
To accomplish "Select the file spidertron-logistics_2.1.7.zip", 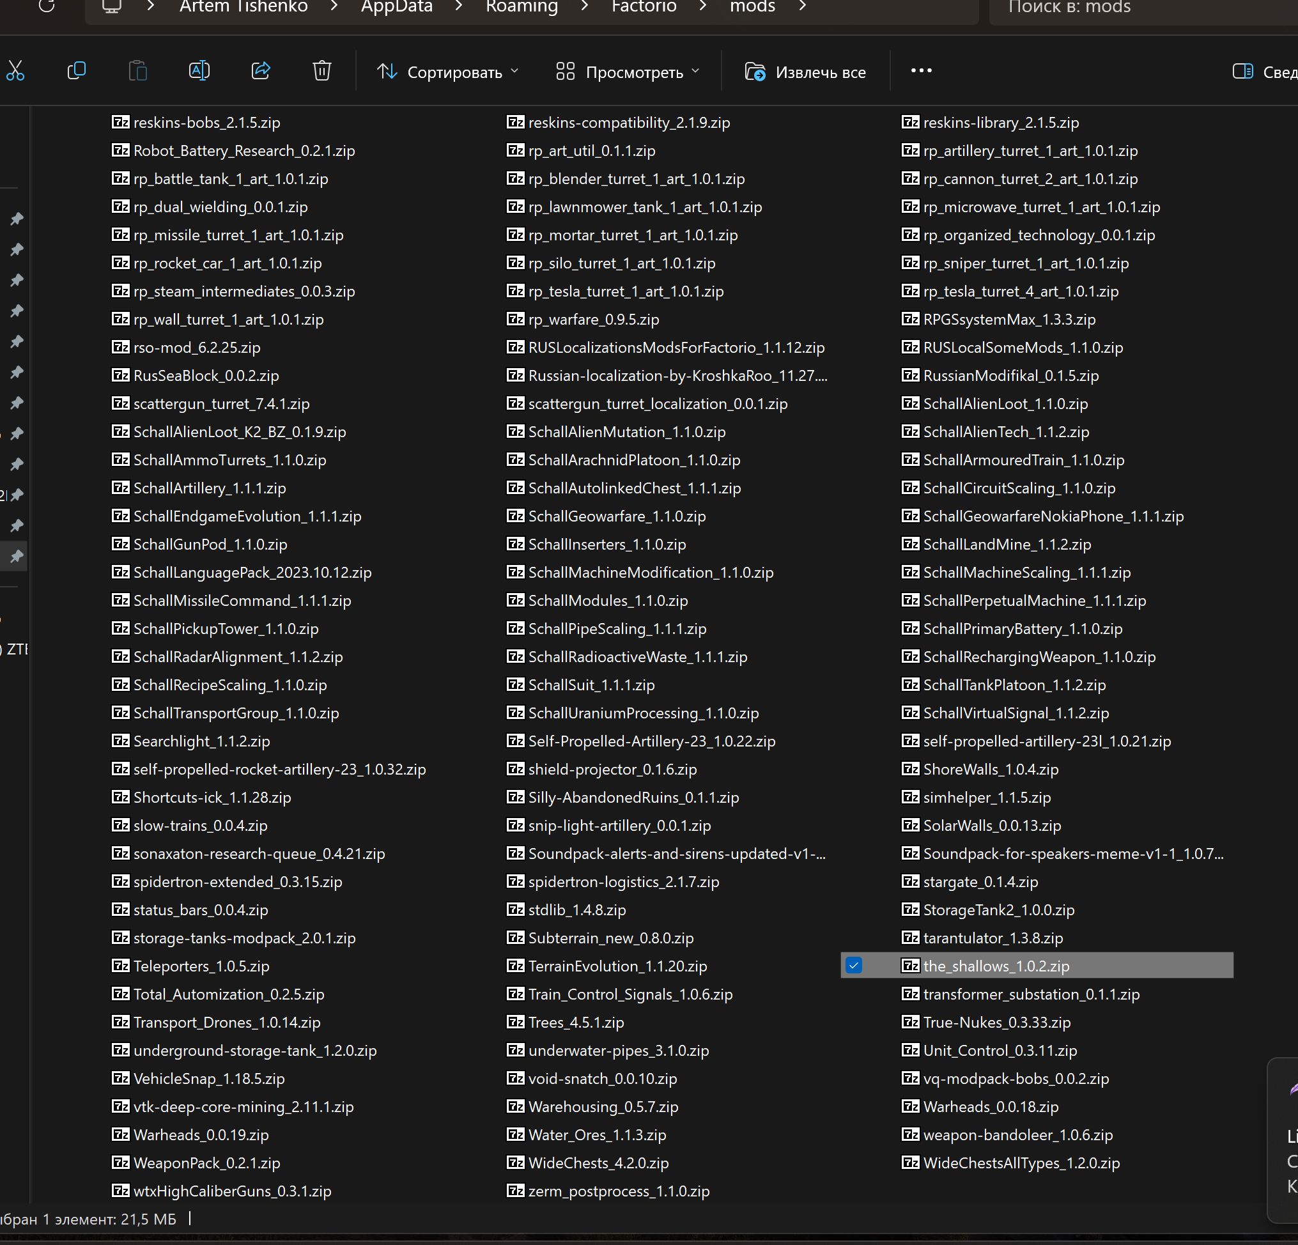I will pyautogui.click(x=623, y=881).
